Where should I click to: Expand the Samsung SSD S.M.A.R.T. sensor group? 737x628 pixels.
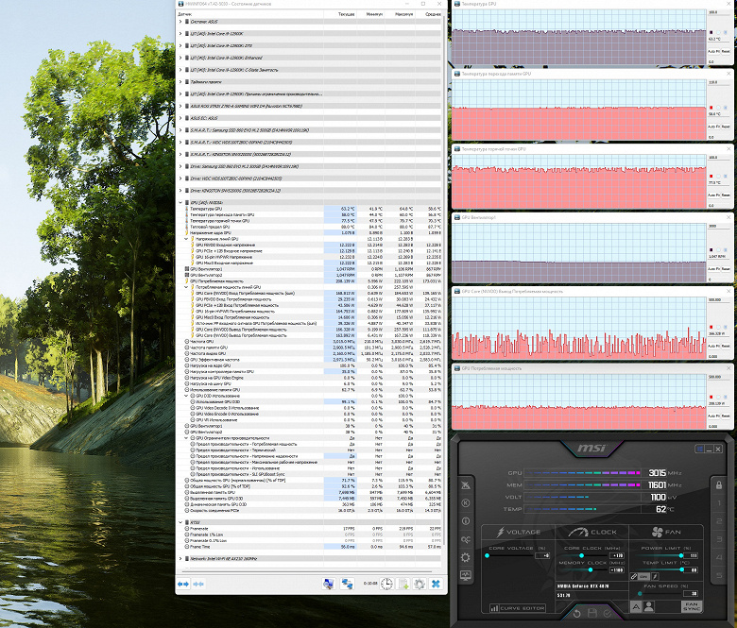click(x=180, y=130)
